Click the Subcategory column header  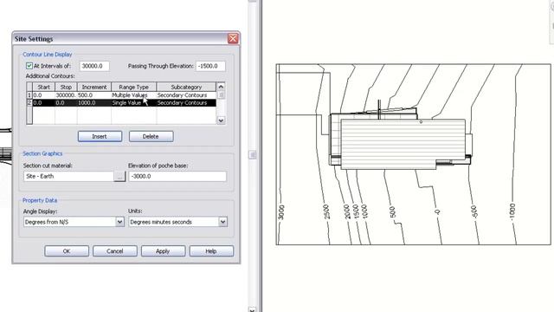(186, 87)
